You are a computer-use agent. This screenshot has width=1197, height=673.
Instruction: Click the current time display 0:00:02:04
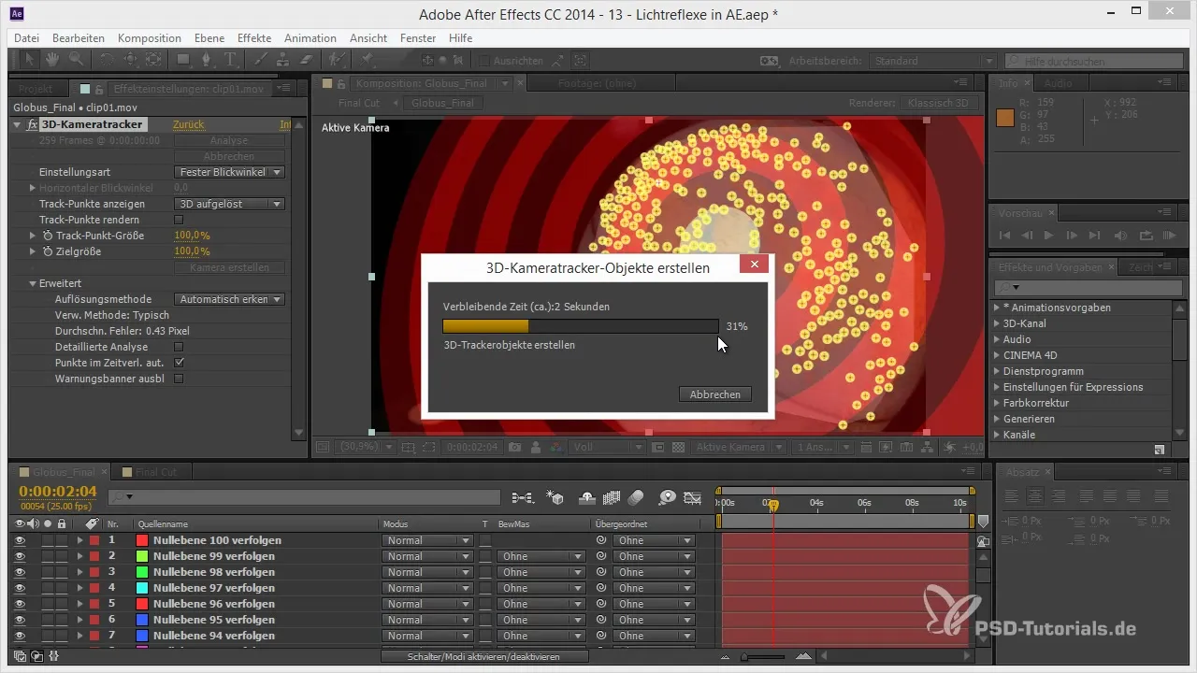tap(58, 492)
